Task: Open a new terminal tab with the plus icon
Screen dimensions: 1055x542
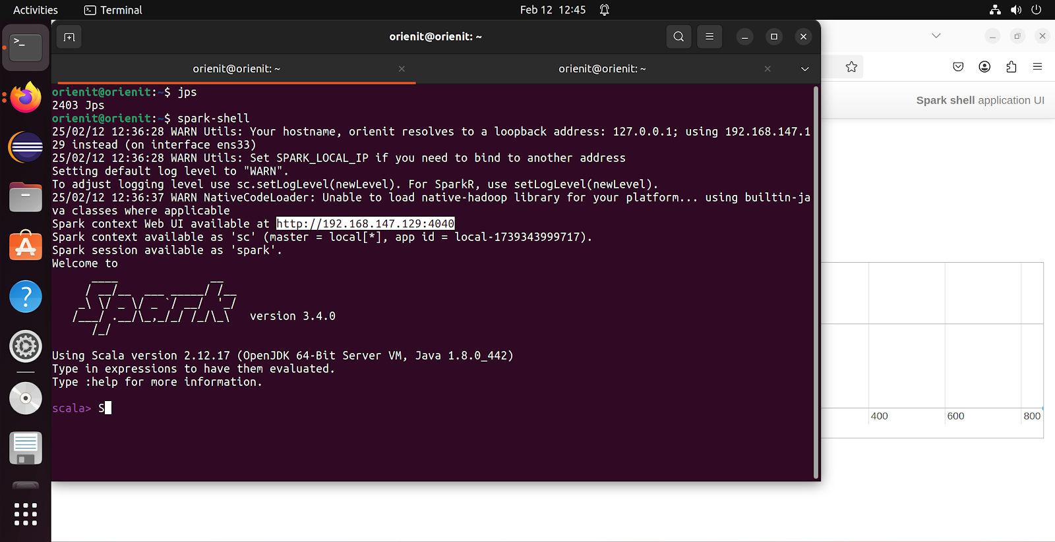Action: [x=69, y=37]
